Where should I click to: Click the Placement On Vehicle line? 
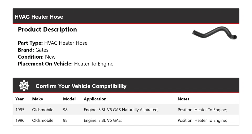click(x=66, y=64)
